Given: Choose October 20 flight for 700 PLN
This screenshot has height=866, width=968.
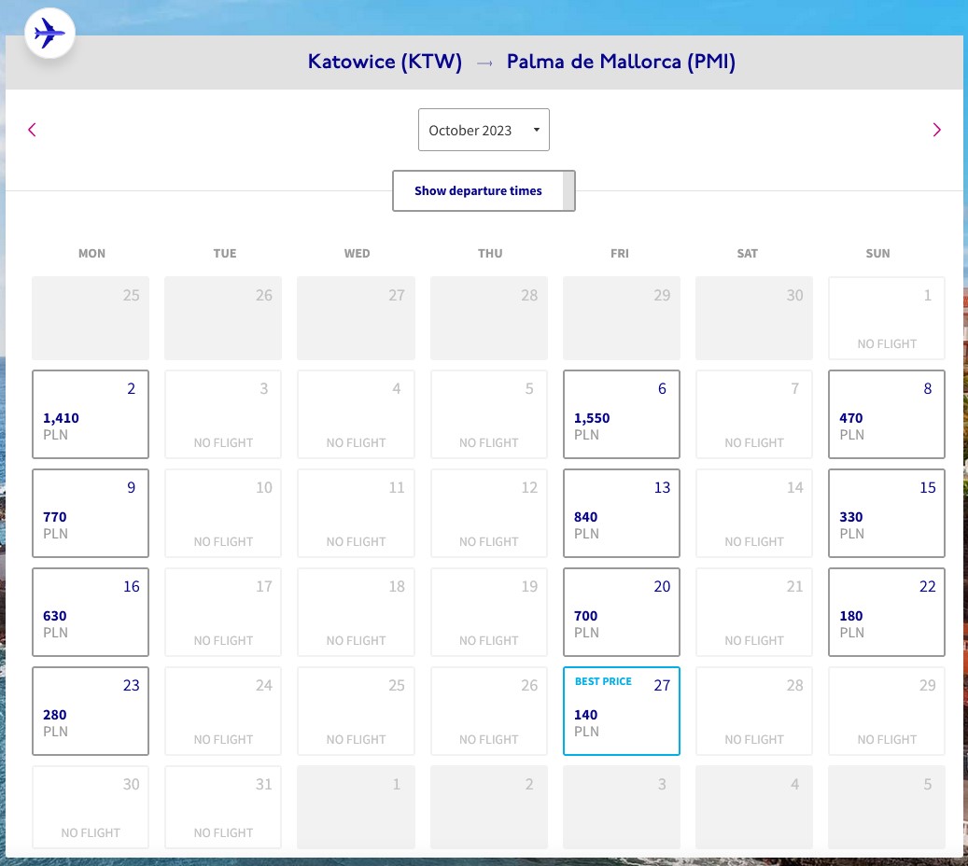Looking at the screenshot, I should click(621, 611).
